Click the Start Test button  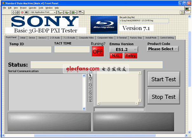tap(163, 79)
